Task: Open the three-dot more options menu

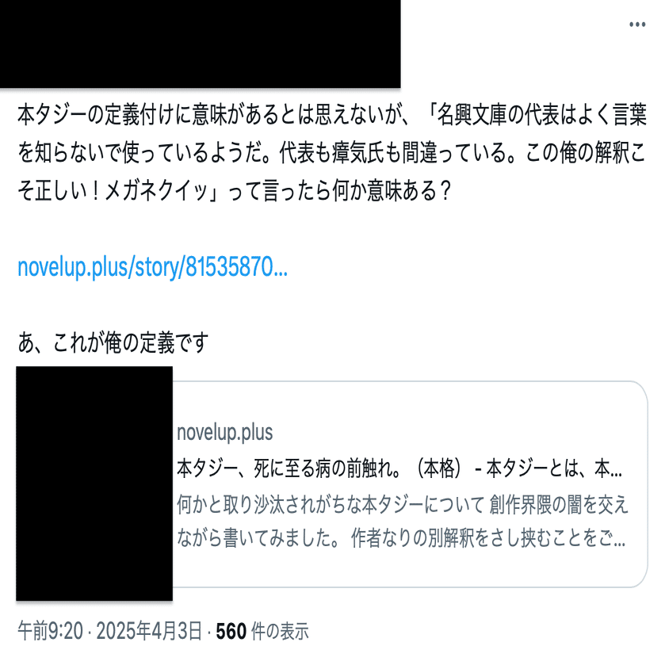Action: click(637, 25)
